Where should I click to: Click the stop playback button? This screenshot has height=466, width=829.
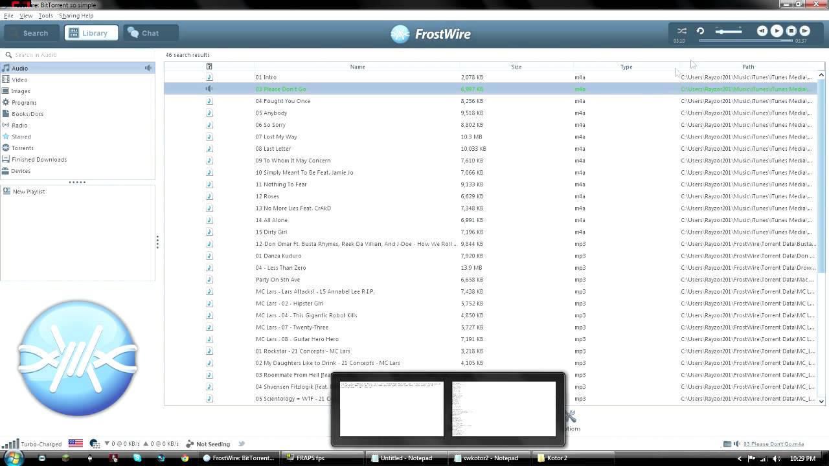(791, 30)
